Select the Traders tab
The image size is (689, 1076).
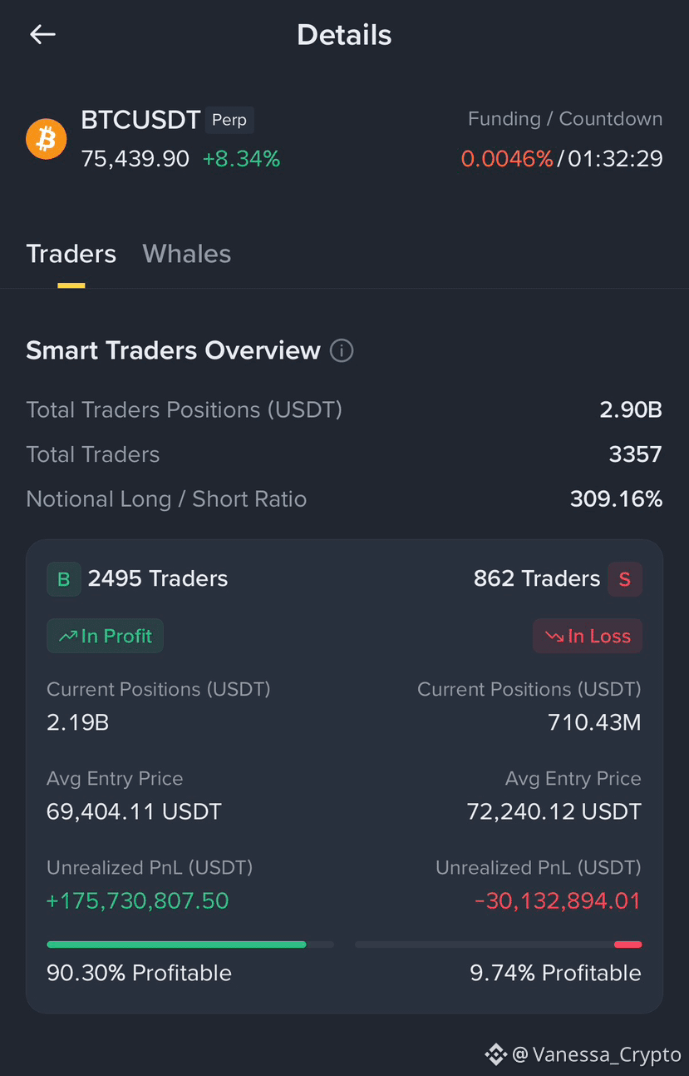coord(71,254)
